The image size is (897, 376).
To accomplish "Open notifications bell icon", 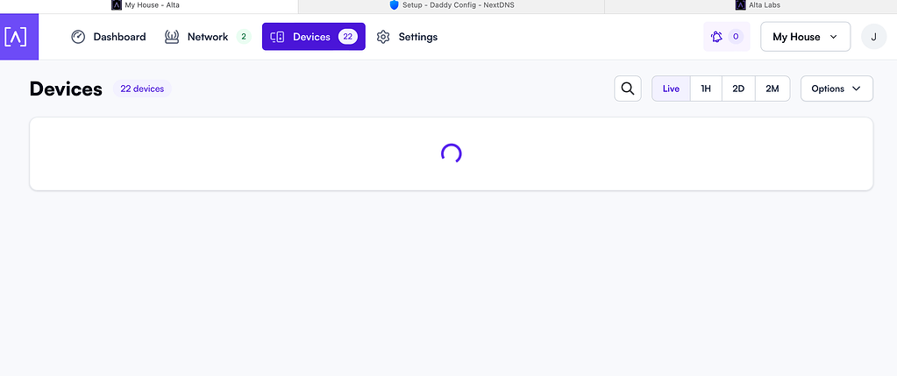I will [x=716, y=37].
